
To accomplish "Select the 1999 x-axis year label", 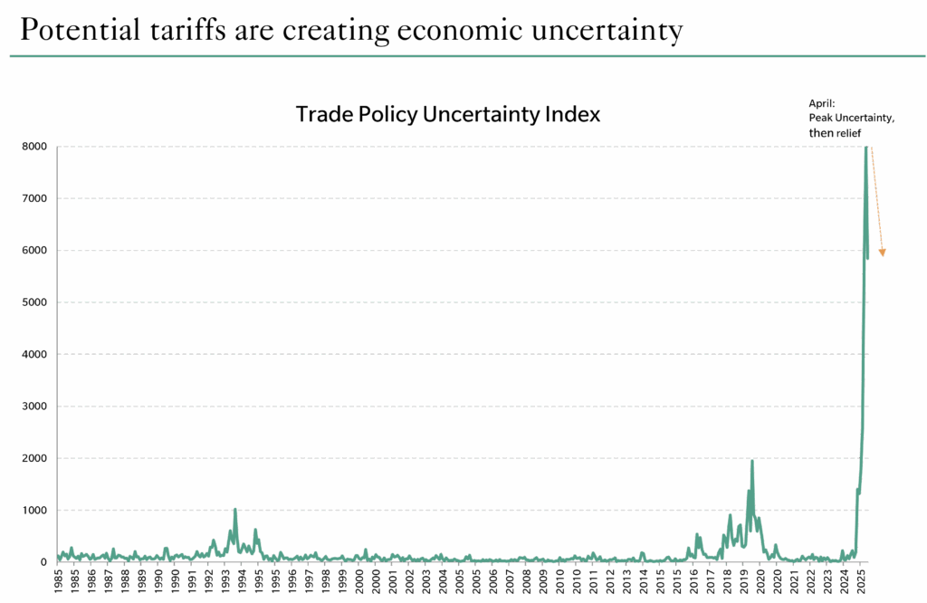I will click(343, 581).
